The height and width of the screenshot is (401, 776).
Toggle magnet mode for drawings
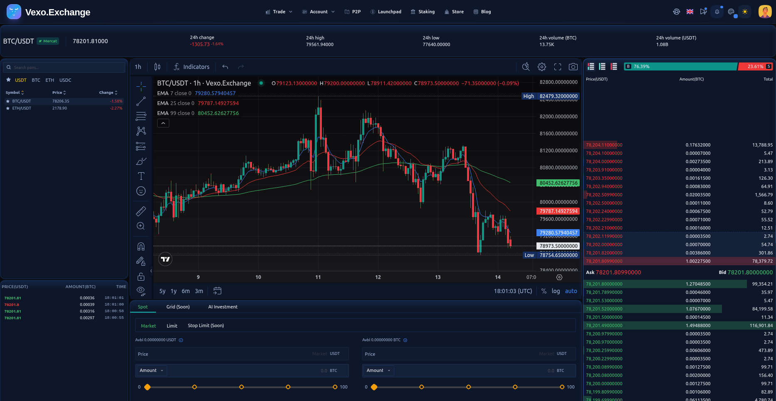pos(141,247)
